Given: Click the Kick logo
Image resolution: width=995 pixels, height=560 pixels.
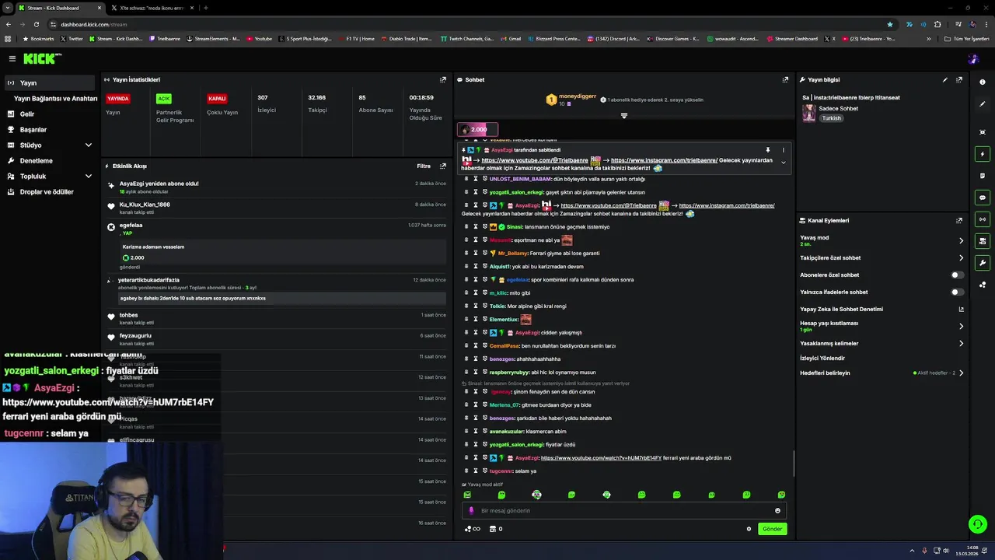Looking at the screenshot, I should (40, 58).
